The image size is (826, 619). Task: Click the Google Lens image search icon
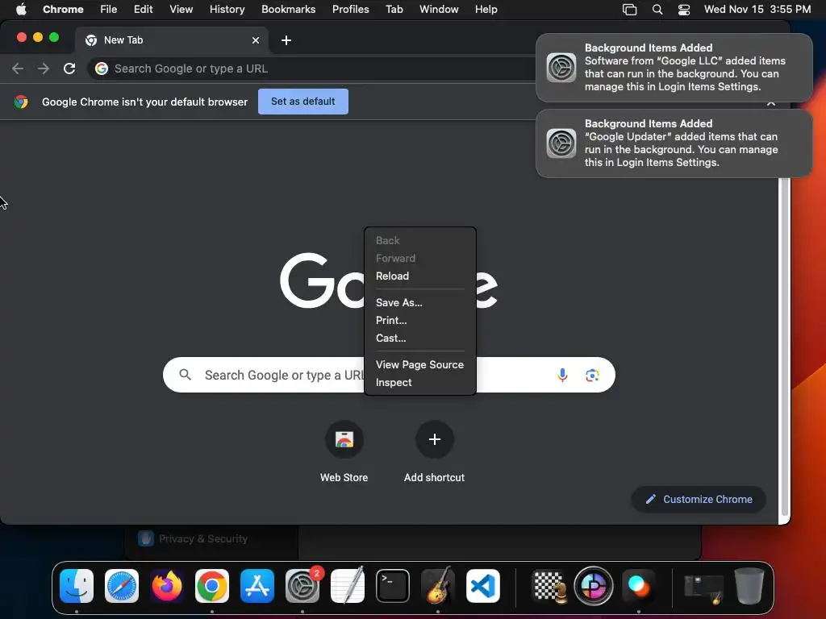(x=592, y=375)
